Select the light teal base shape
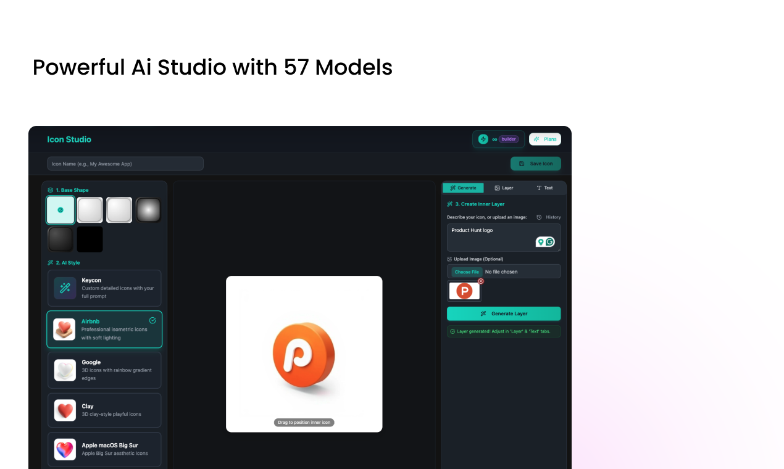This screenshot has width=784, height=469. click(x=60, y=210)
